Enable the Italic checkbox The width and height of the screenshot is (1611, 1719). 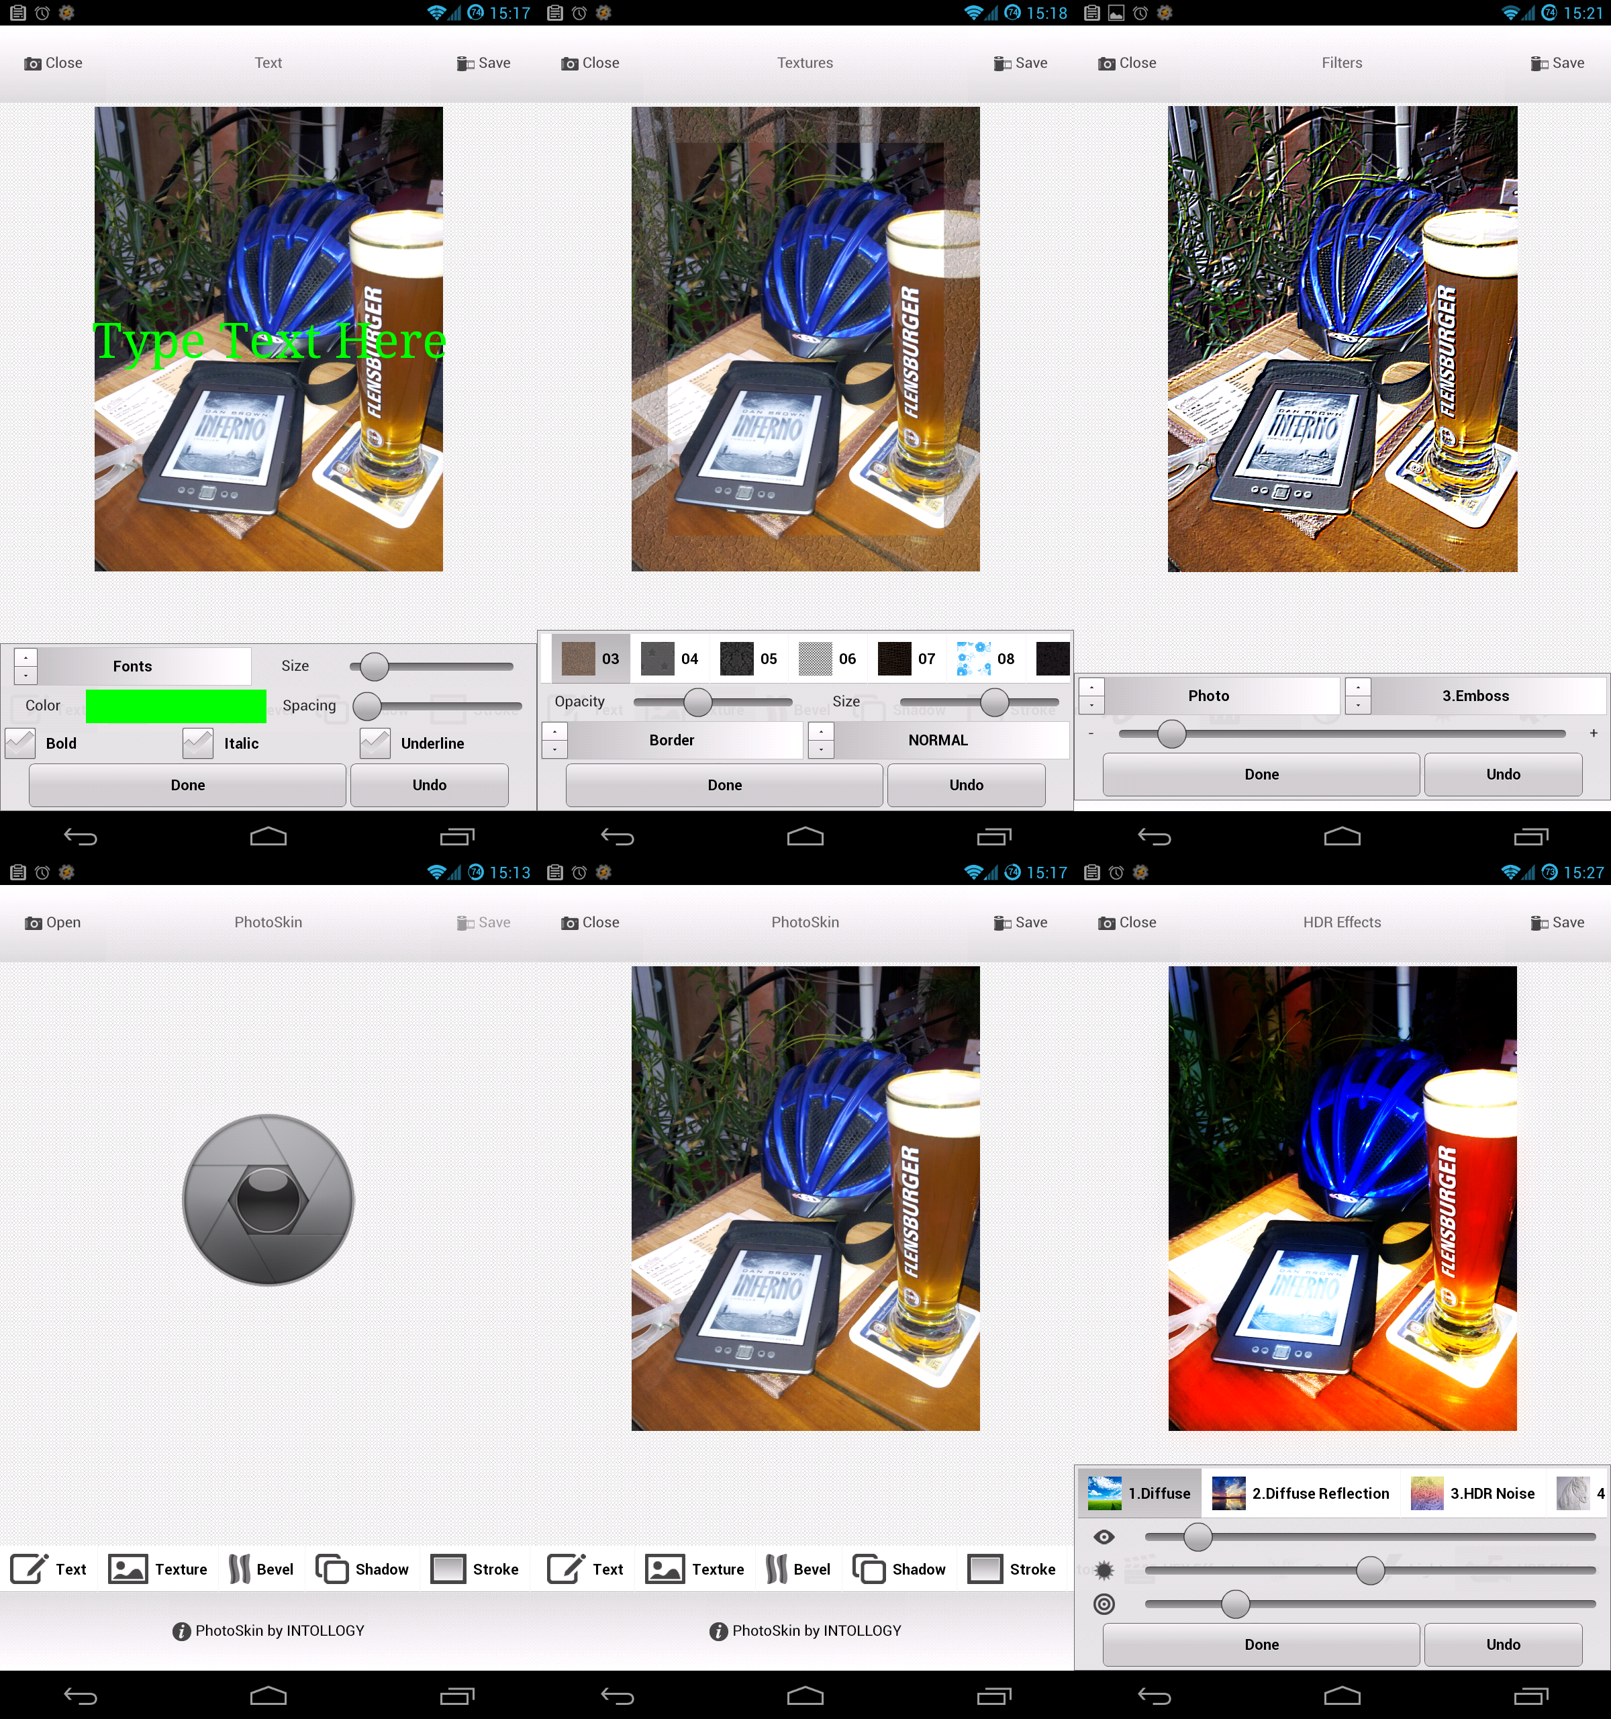tap(198, 743)
